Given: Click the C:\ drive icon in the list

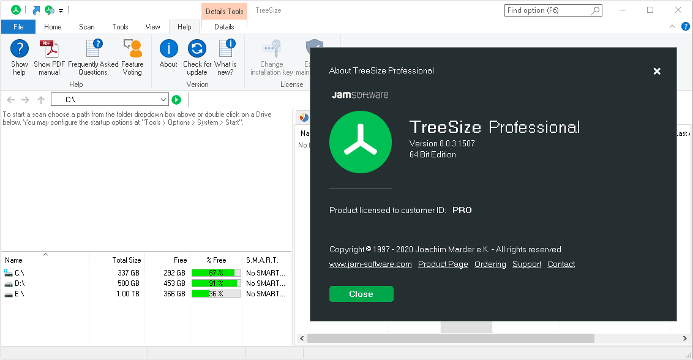Looking at the screenshot, I should coord(8,273).
